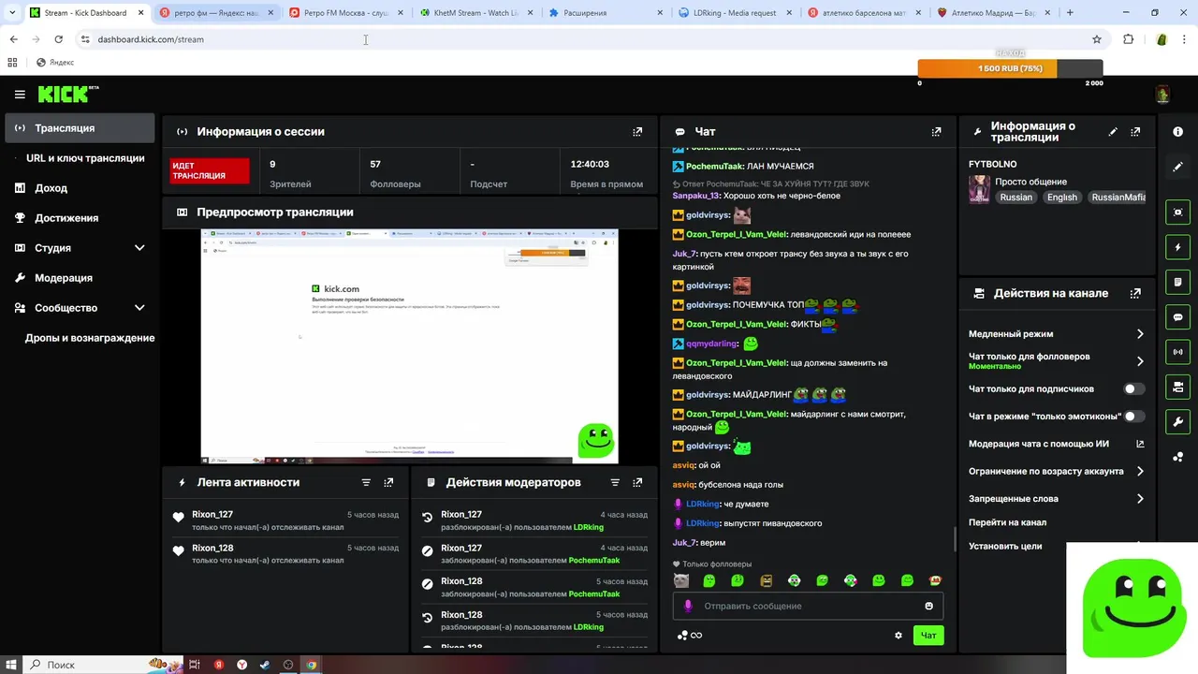Click the chat scrollbar
This screenshot has width=1198, height=674.
[x=955, y=539]
